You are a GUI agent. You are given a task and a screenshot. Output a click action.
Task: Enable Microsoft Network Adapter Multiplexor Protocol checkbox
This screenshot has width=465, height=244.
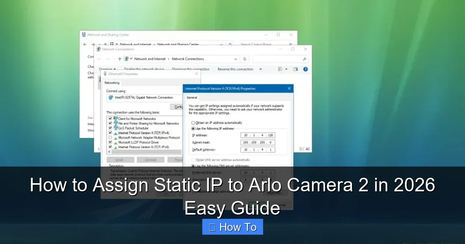(x=110, y=137)
